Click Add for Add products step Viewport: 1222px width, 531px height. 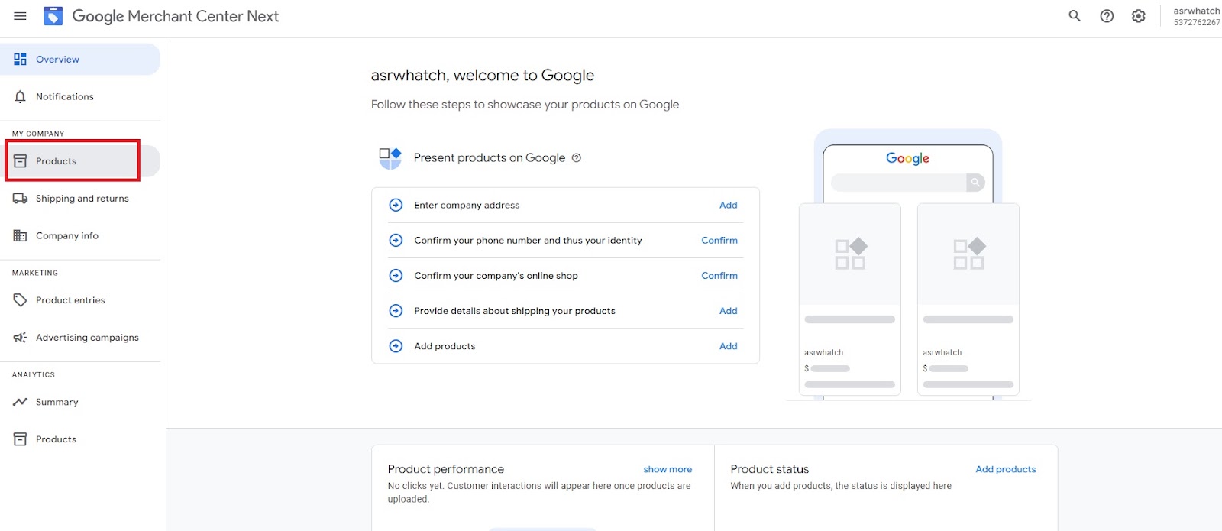(x=729, y=346)
